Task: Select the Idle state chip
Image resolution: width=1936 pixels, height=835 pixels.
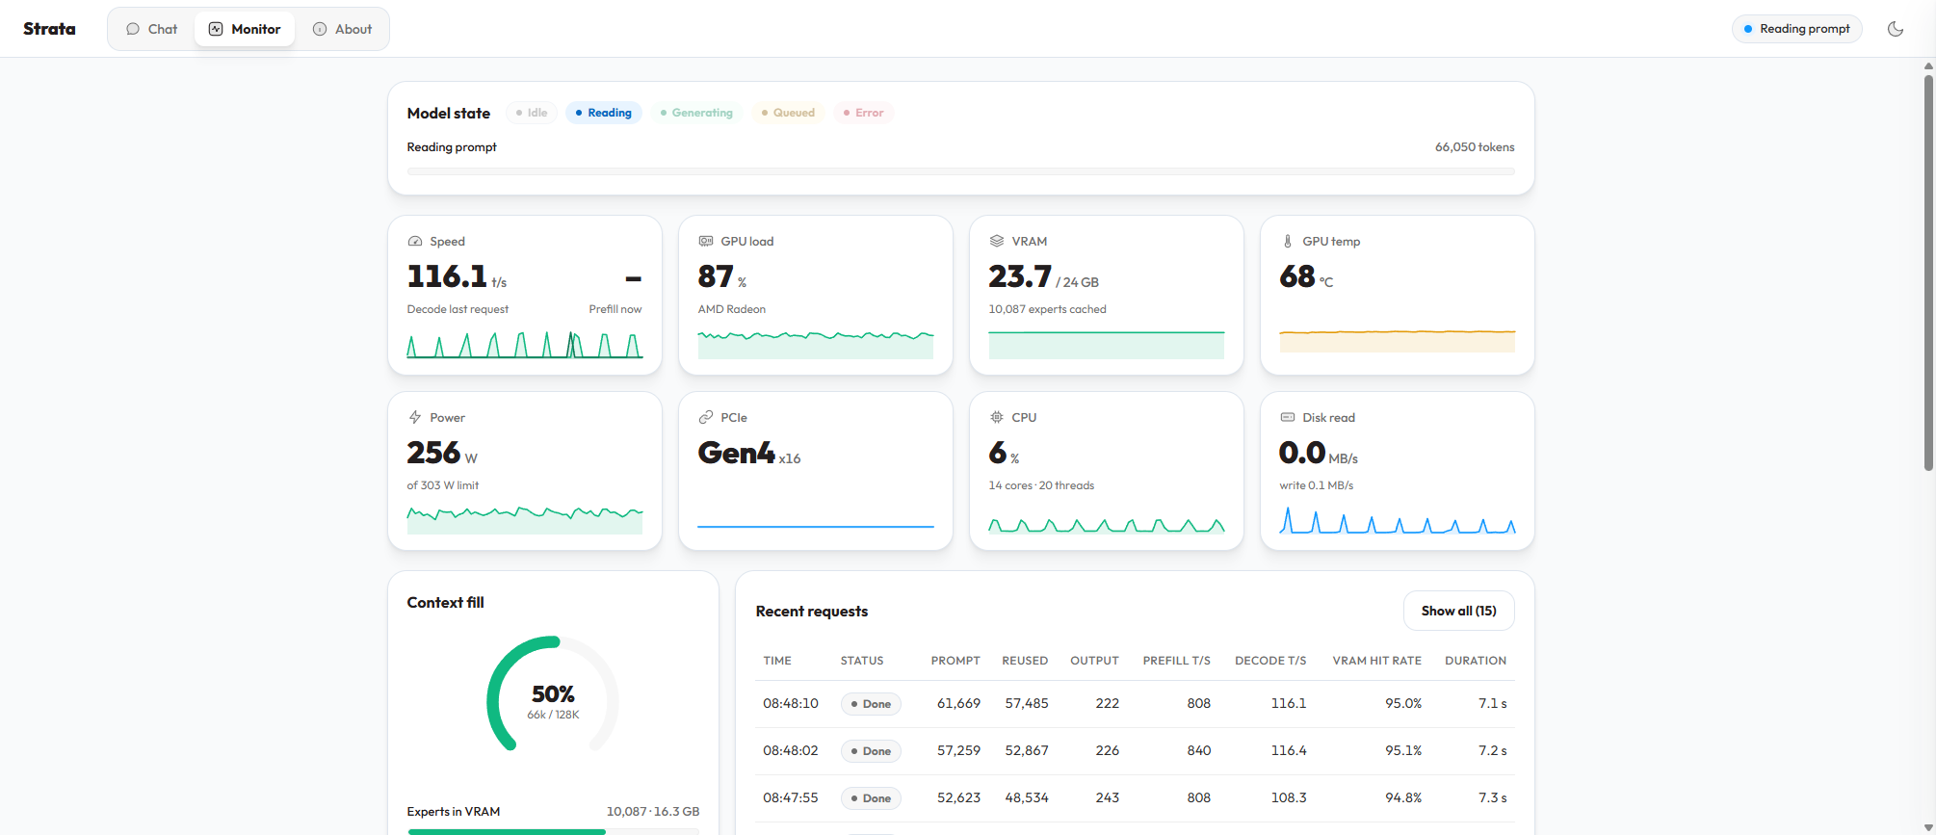Action: [x=532, y=113]
